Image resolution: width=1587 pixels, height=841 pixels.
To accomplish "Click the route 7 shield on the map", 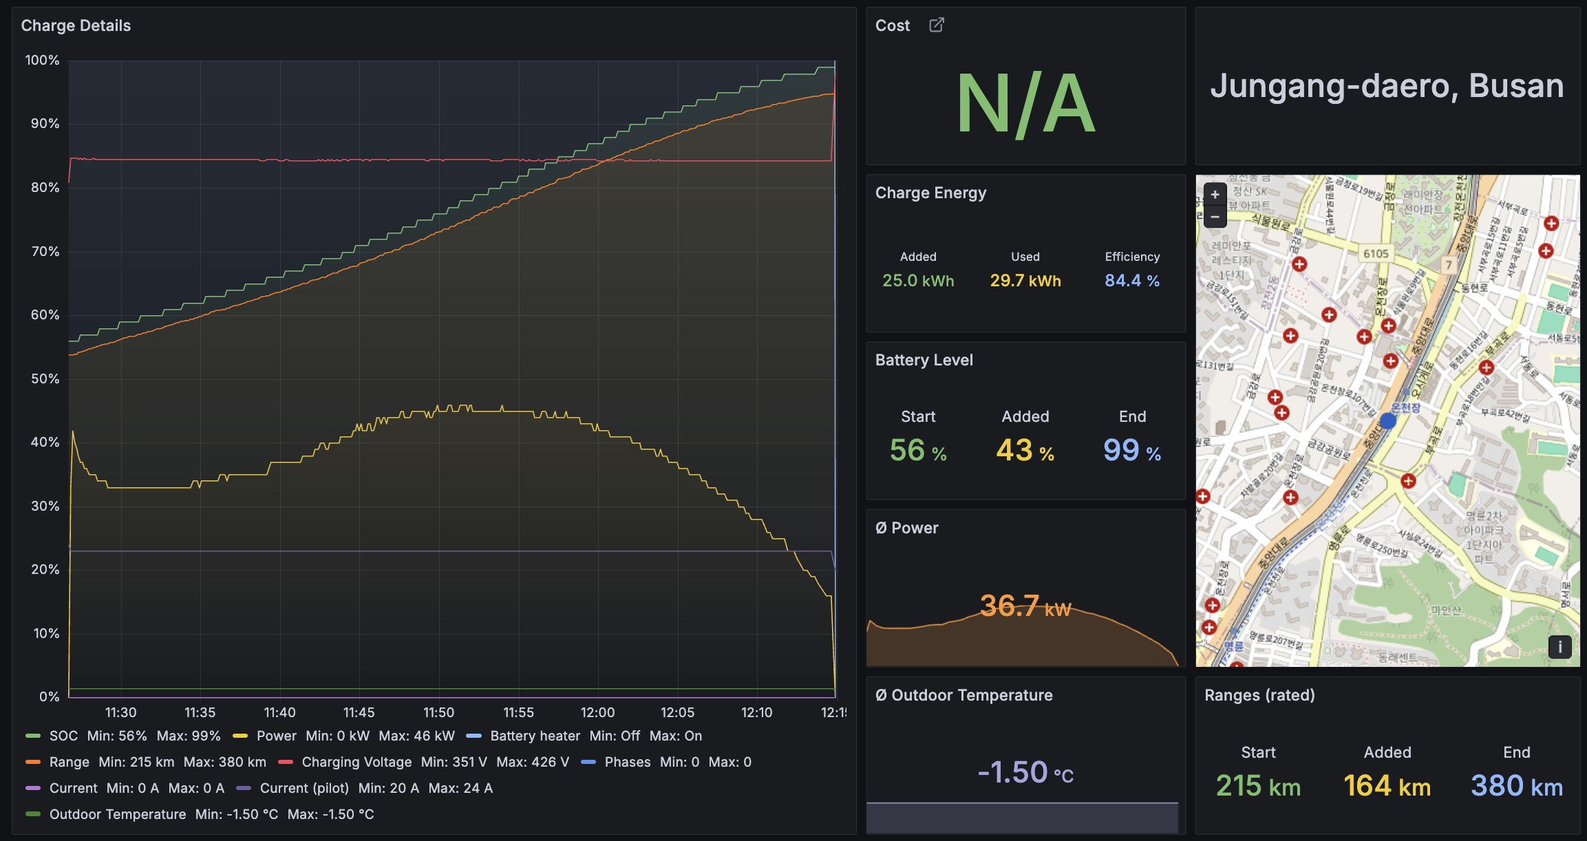I will pyautogui.click(x=1449, y=265).
